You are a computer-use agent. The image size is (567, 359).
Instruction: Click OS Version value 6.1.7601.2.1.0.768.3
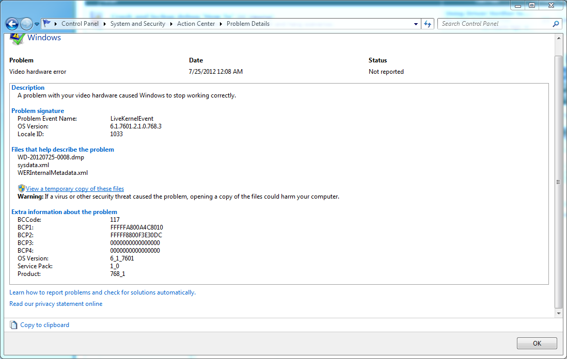point(136,126)
